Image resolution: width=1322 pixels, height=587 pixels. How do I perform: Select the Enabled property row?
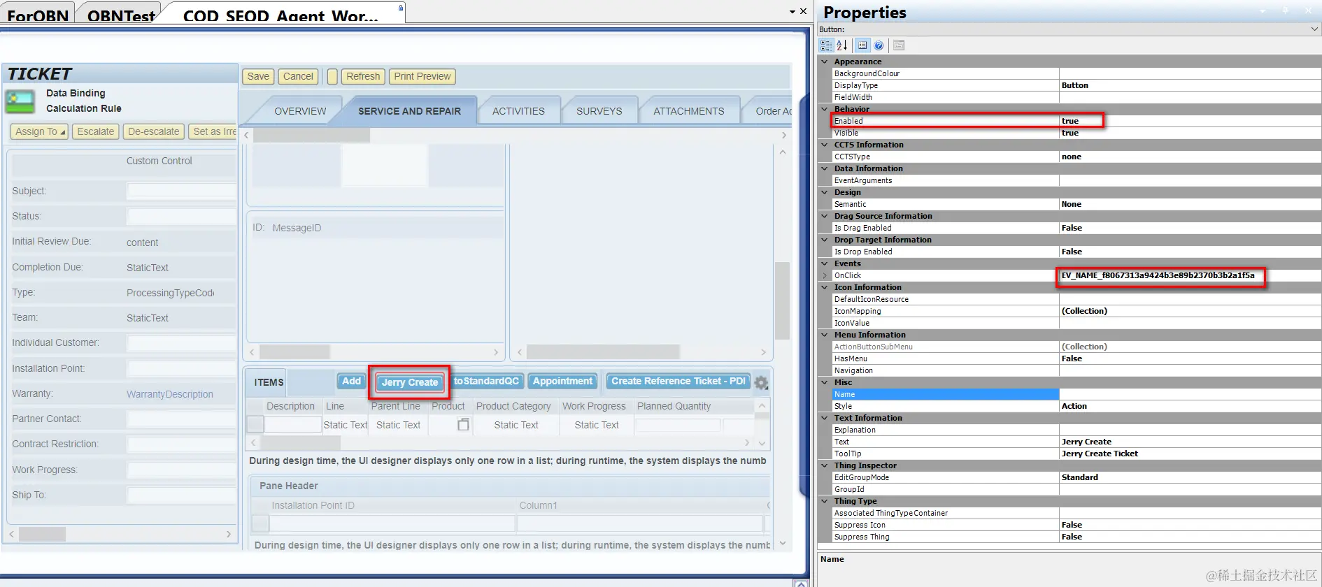[x=1076, y=121]
